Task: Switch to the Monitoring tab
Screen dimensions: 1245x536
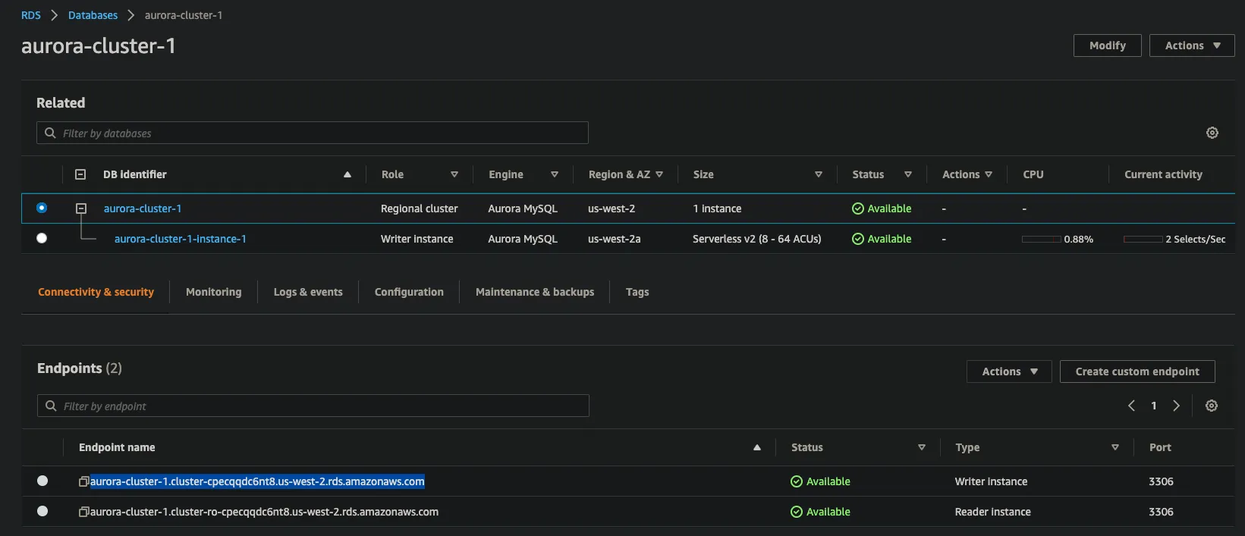Action: pos(213,292)
